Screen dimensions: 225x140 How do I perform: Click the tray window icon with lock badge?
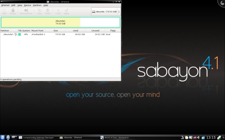point(191,138)
